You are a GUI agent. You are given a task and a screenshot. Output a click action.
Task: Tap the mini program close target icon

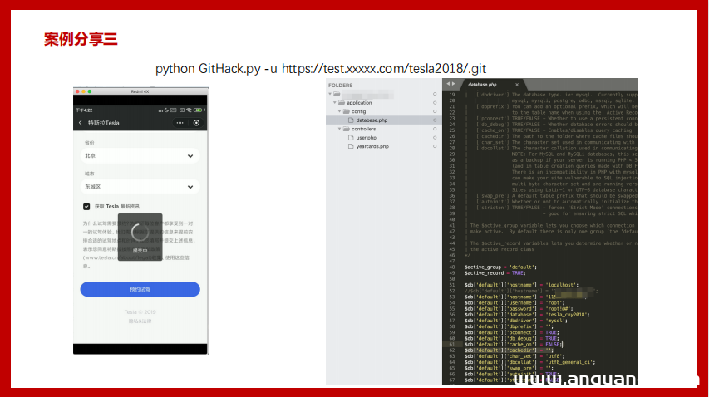tap(196, 123)
